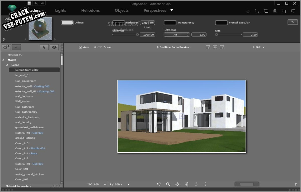The width and height of the screenshot is (301, 192).
Task: Open shader settings with the wrench button
Action: tap(293, 22)
